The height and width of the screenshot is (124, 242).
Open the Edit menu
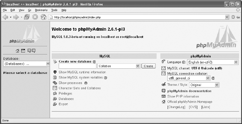click(13, 10)
